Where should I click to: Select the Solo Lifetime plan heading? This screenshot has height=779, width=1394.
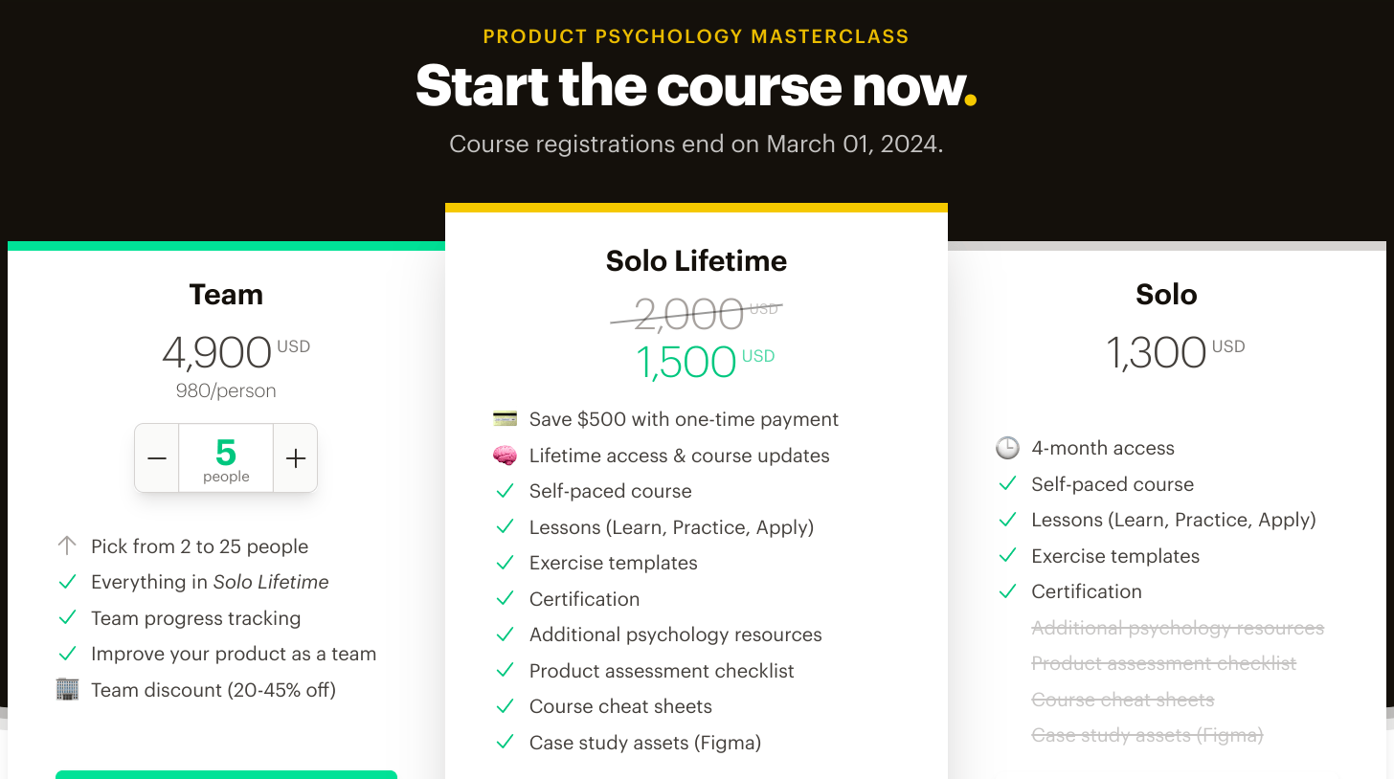[x=696, y=261]
